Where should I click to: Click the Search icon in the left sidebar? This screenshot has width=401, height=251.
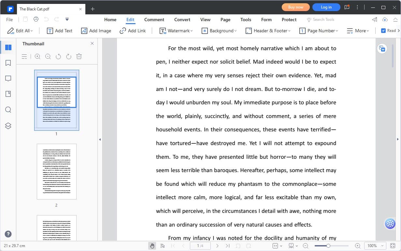[8, 110]
